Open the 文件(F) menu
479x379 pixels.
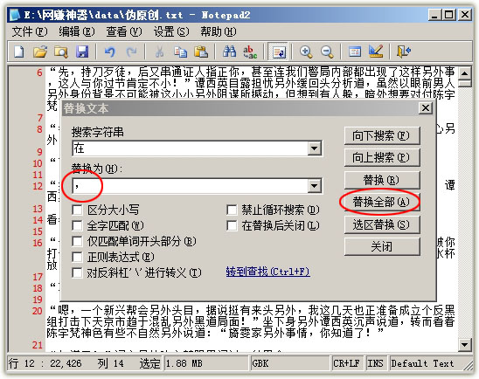coord(30,31)
